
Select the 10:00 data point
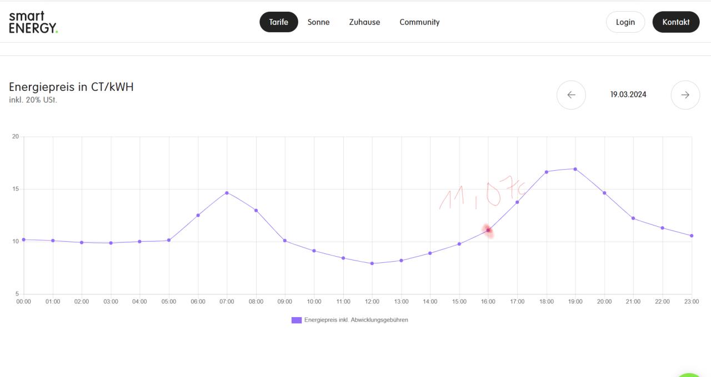[314, 251]
